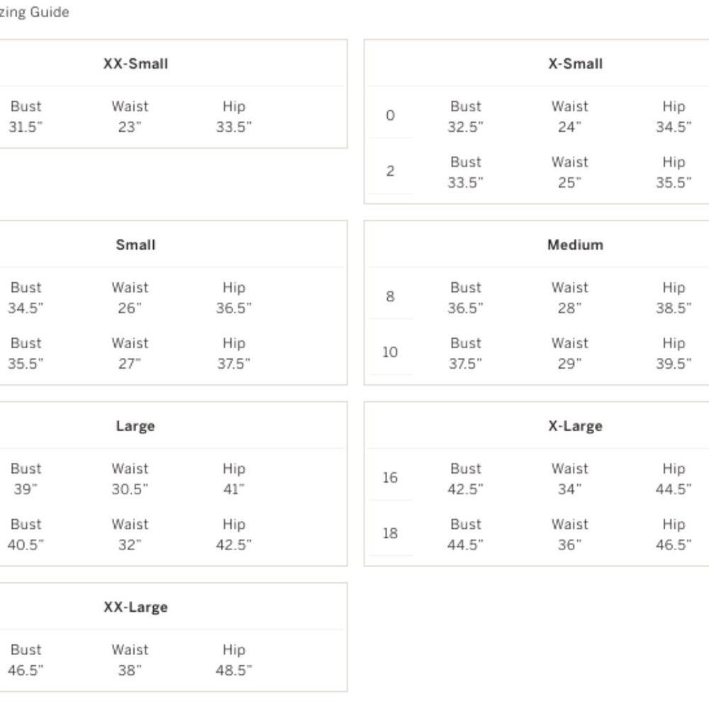
Task: Select size 18 in X-Large table
Action: click(390, 533)
